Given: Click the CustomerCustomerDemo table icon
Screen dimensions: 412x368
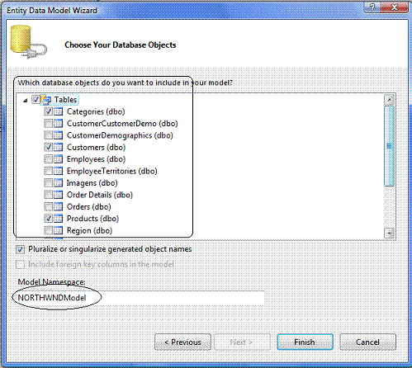Looking at the screenshot, I should pos(58,124).
